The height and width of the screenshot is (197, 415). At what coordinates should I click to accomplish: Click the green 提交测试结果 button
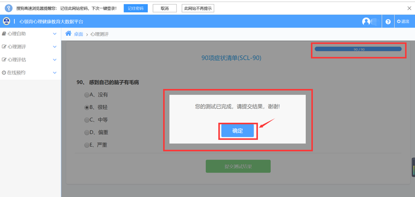238,166
